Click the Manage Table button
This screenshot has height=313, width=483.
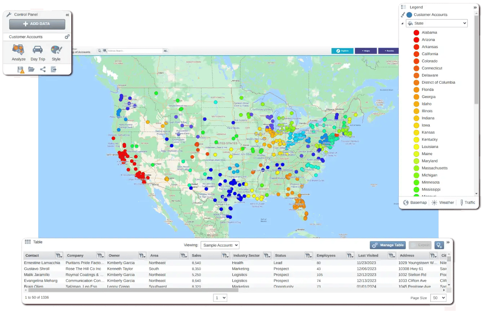coord(387,245)
